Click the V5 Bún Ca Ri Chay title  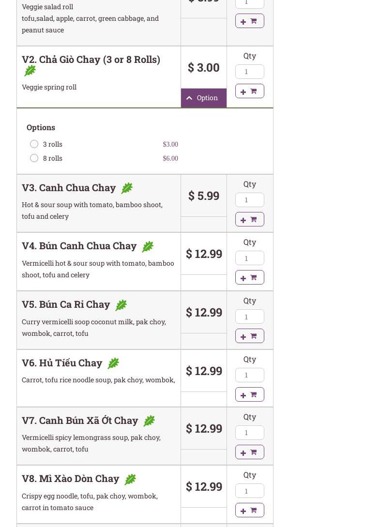pyautogui.click(x=66, y=304)
